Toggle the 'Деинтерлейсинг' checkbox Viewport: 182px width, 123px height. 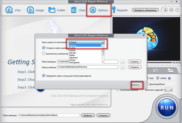[147, 84]
